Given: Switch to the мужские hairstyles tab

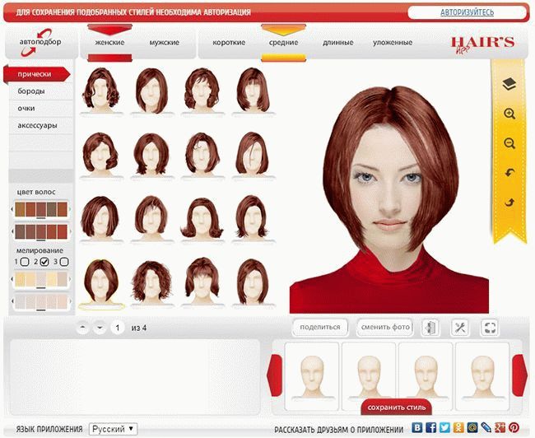Looking at the screenshot, I should coord(164,43).
